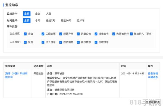
Task: Uncheck 开庭公告 event type
Action: tap(78, 34)
